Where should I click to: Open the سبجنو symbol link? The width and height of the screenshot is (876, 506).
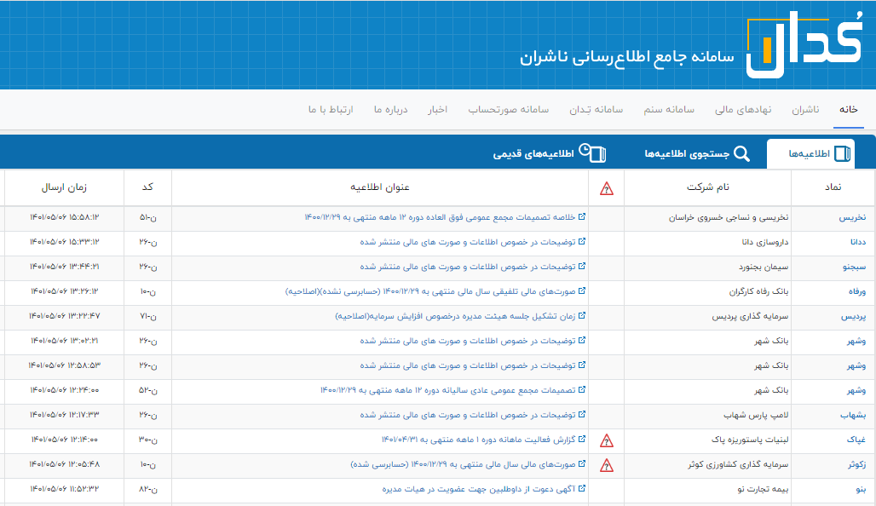[854, 267]
